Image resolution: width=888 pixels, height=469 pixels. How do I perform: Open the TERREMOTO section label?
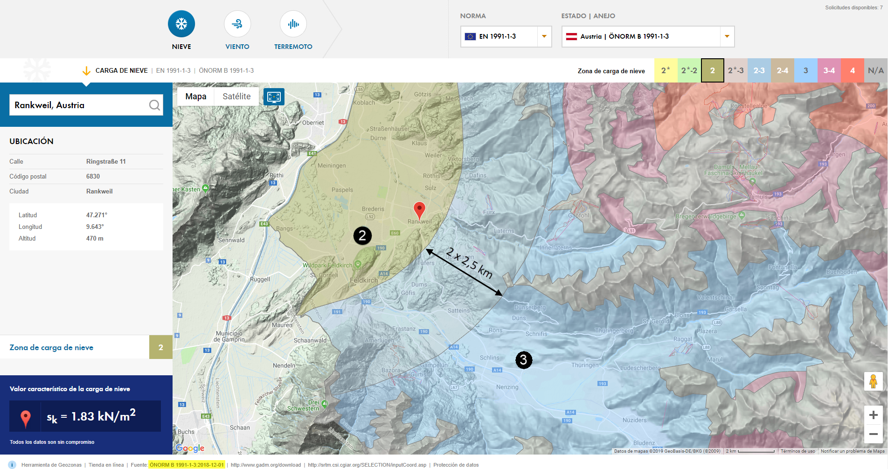[293, 47]
